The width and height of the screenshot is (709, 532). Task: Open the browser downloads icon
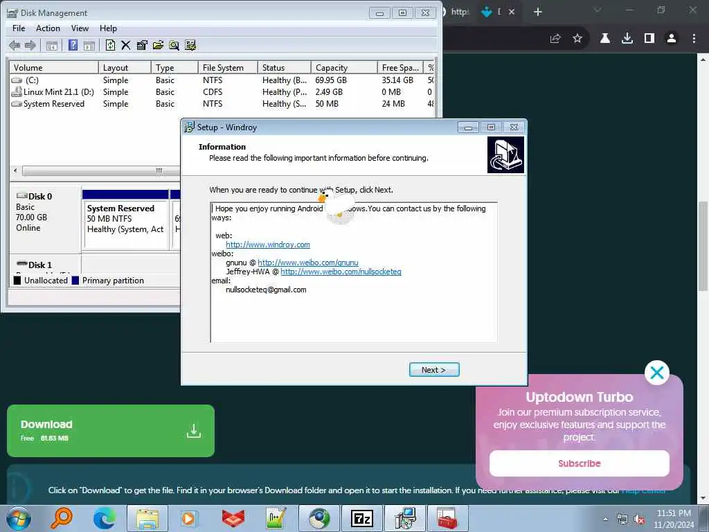tap(627, 39)
